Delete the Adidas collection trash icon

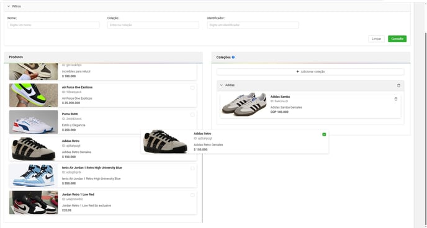(x=398, y=85)
